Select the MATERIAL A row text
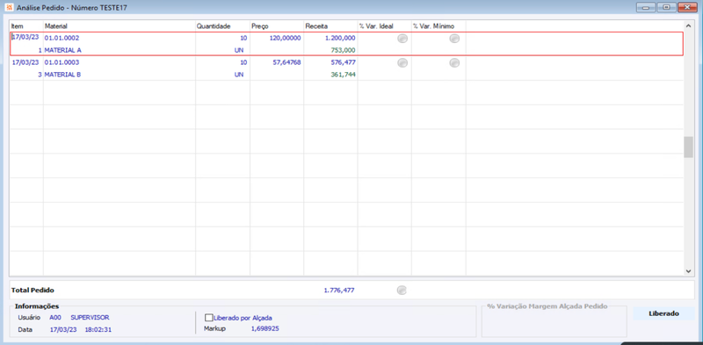This screenshot has width=703, height=345. (62, 50)
